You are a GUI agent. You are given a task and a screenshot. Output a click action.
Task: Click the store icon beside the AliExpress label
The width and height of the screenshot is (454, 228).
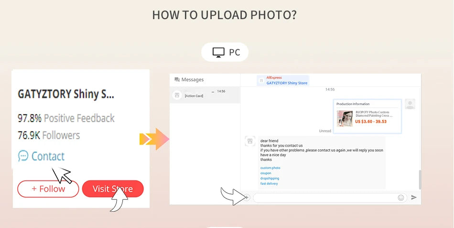pos(261,80)
